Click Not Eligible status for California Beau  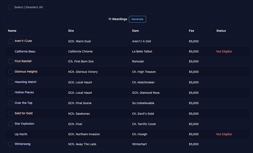(224, 51)
